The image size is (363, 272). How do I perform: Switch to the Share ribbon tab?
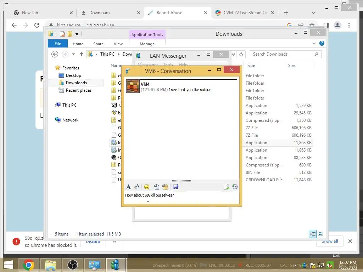[98, 44]
